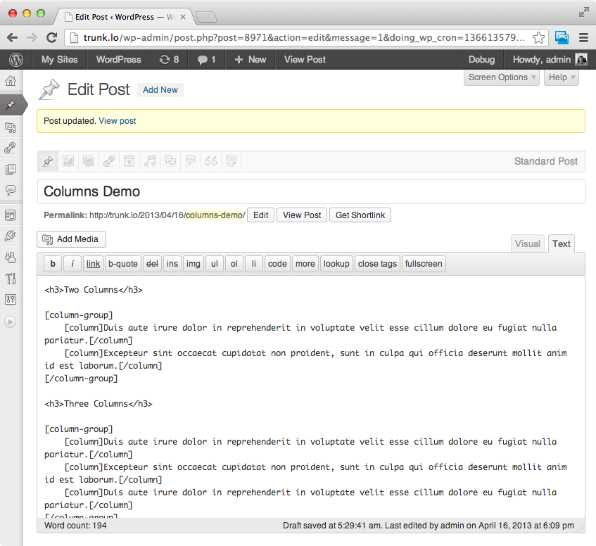
Task: Click the browser extension screen icon
Action: pyautogui.click(x=562, y=37)
